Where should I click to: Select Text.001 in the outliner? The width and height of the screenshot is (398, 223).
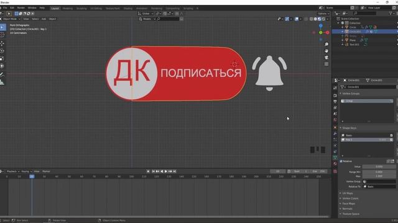354,45
